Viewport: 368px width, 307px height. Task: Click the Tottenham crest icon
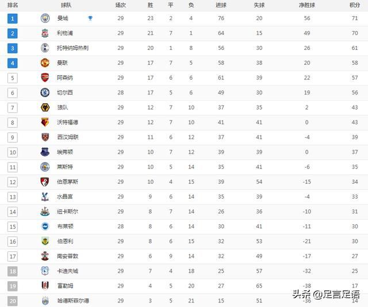click(45, 48)
